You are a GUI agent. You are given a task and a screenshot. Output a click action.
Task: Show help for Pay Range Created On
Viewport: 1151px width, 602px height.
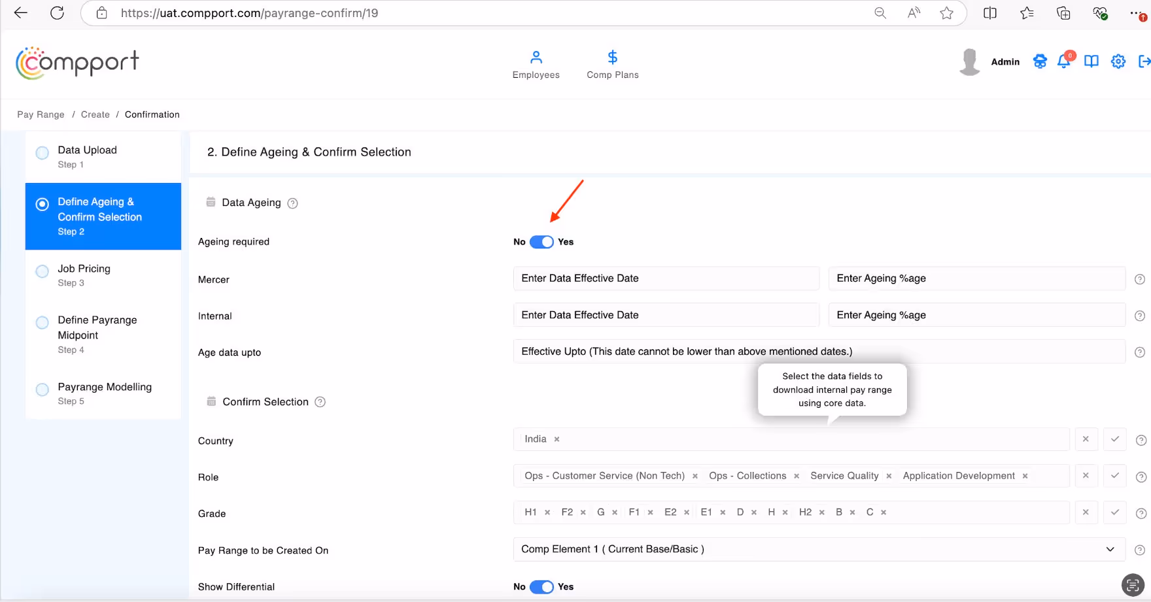[1140, 550]
